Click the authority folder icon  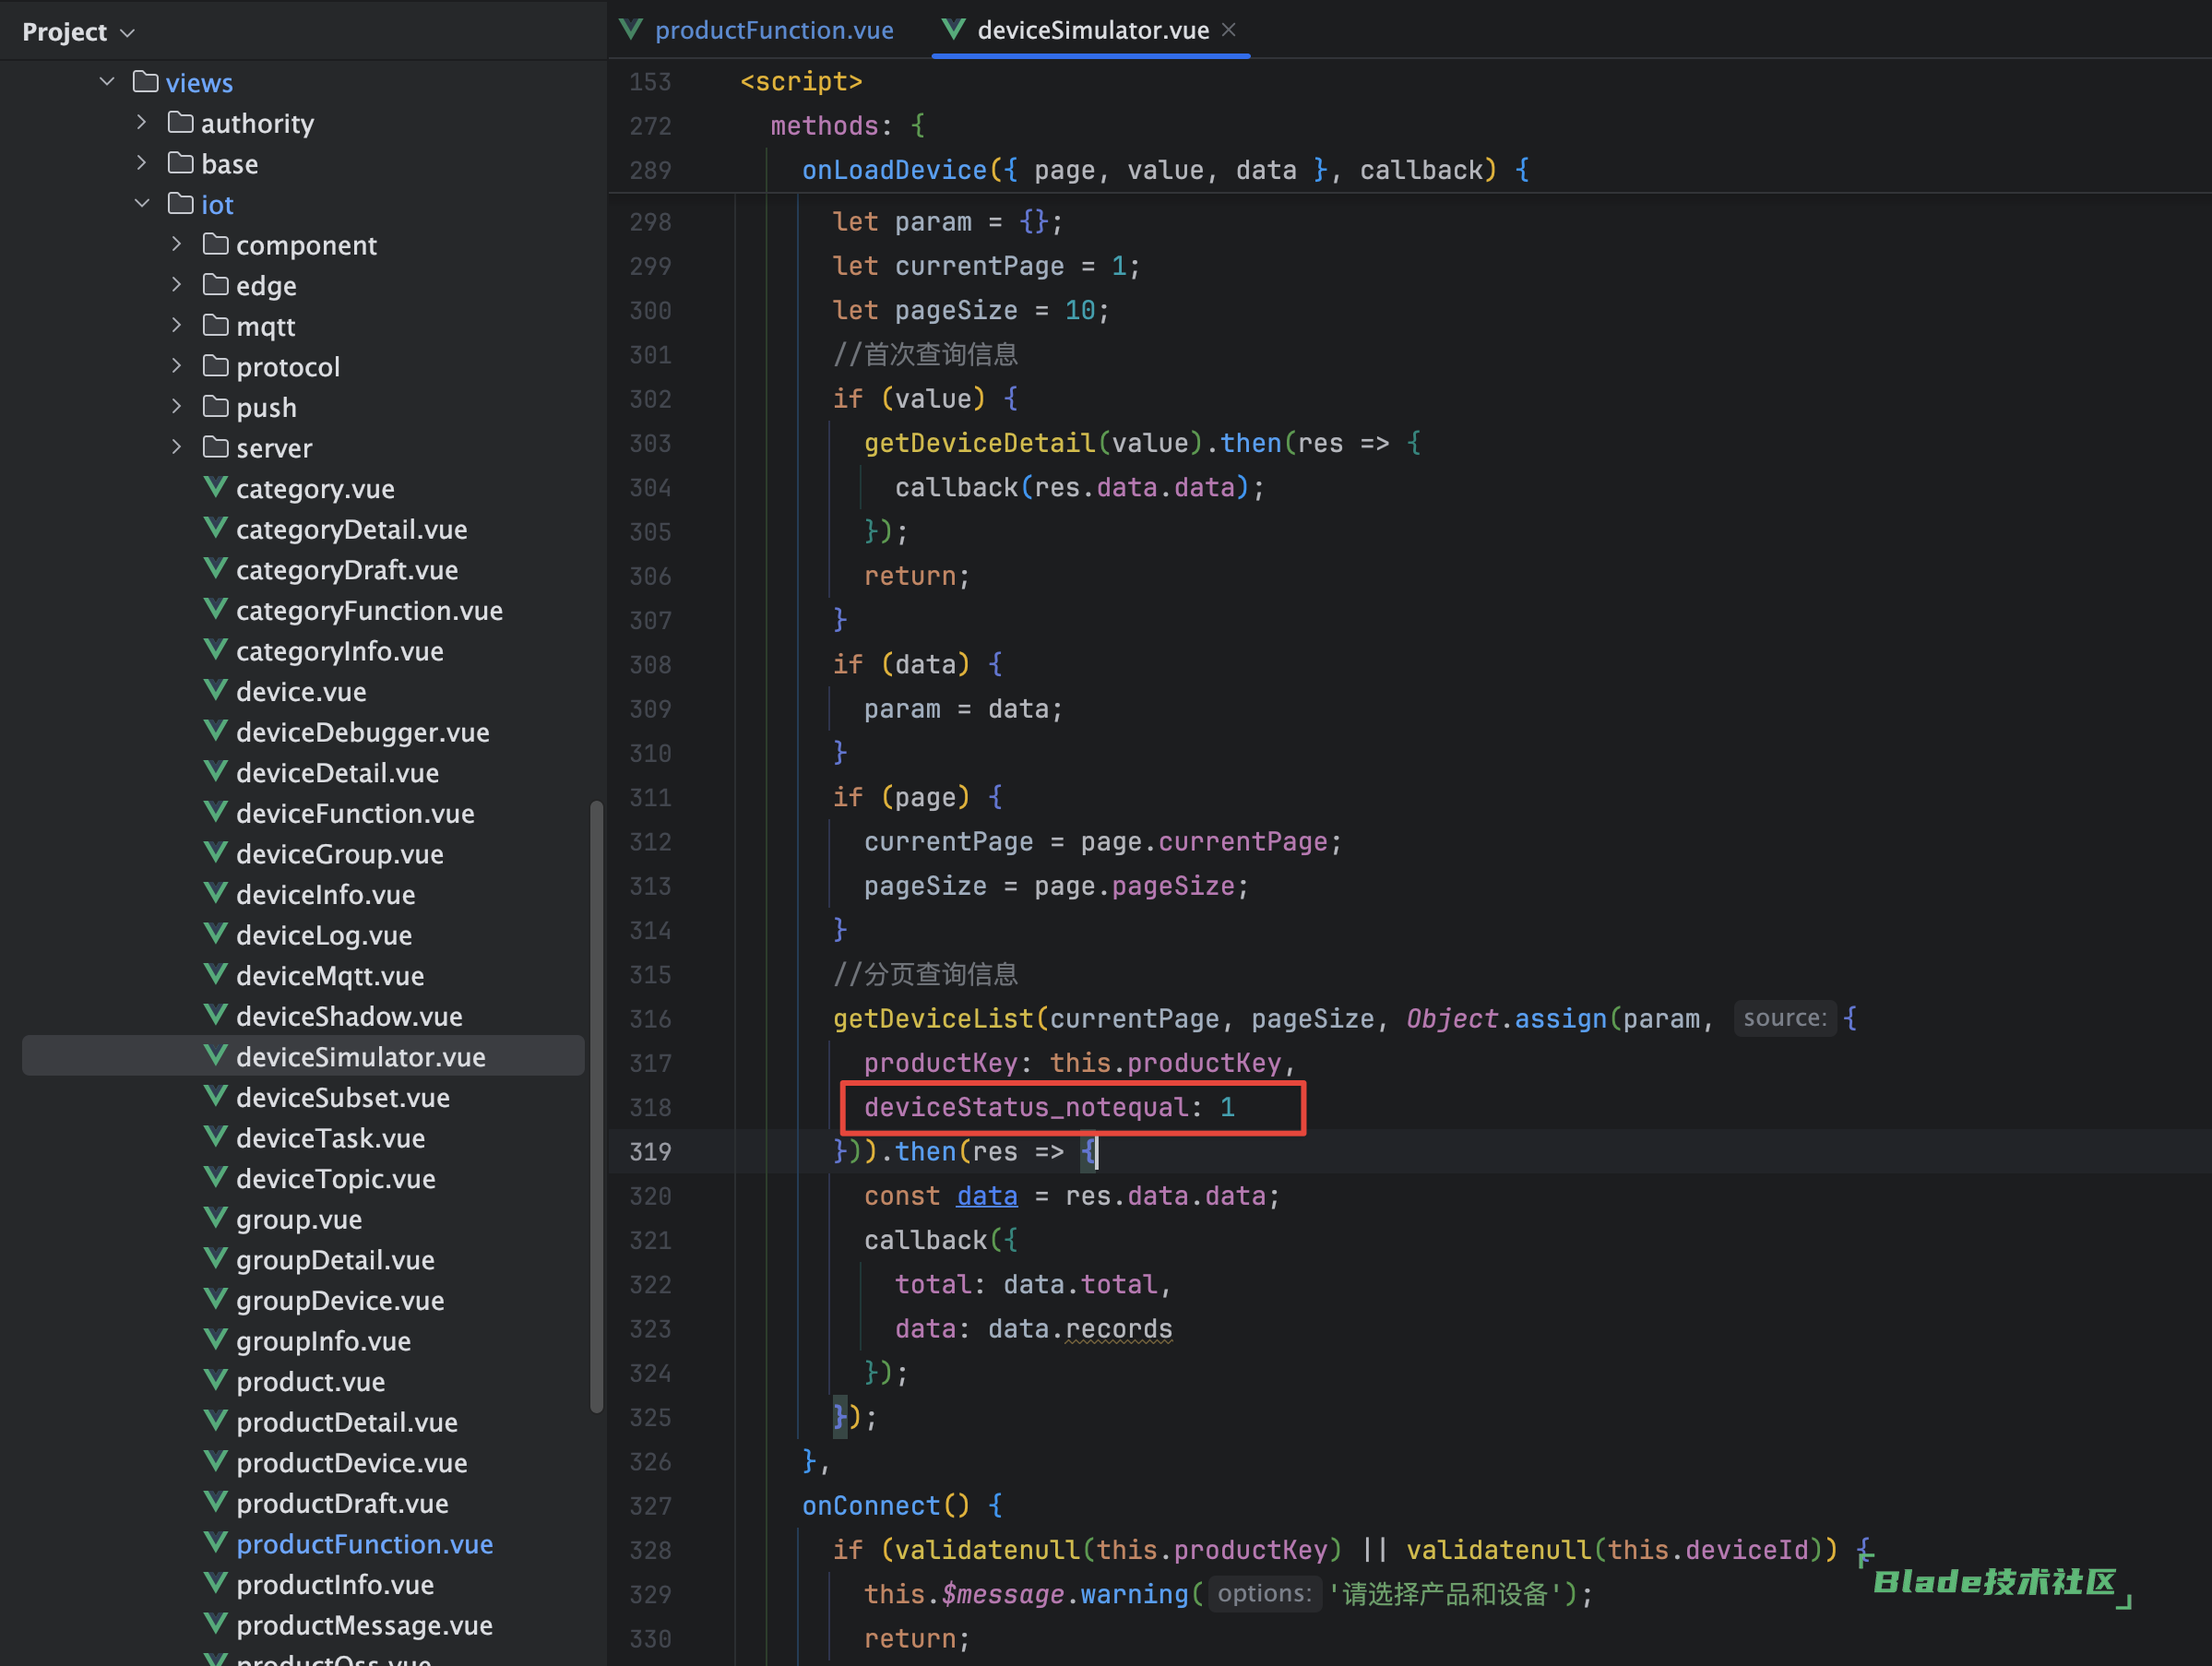tap(181, 122)
